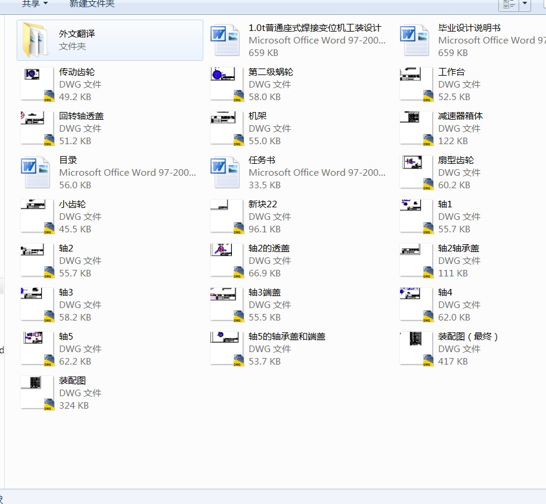
Task: Click the file name 传动齿轮
Action: click(77, 72)
